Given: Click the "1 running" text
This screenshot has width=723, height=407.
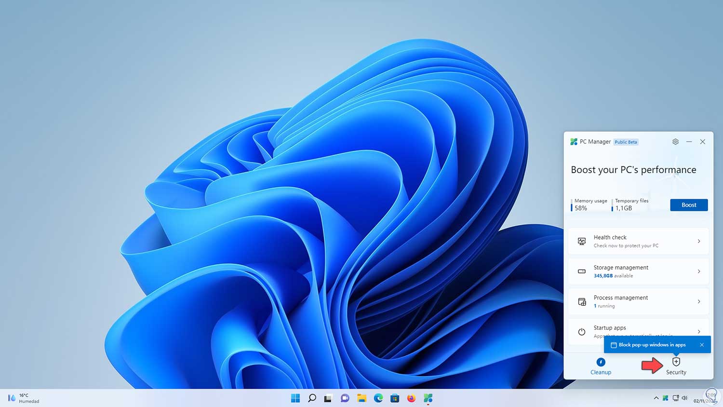Looking at the screenshot, I should [x=604, y=306].
